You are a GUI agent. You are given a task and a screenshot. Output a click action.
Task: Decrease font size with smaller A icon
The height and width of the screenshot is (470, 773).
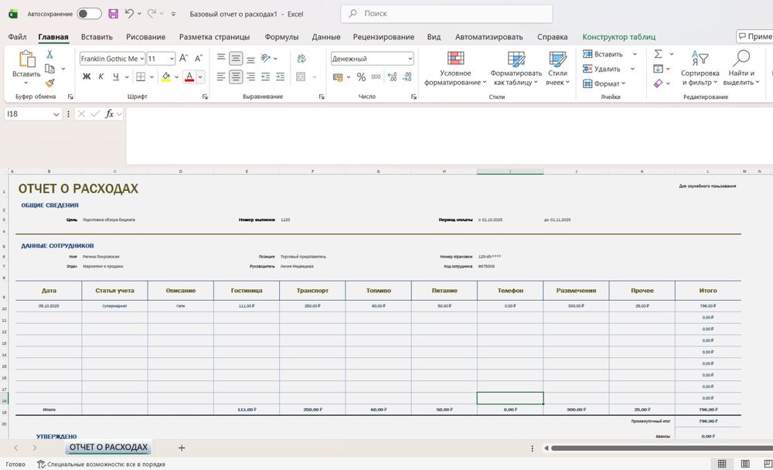[199, 59]
